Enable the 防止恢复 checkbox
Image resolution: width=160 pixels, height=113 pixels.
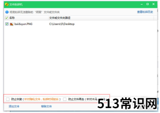tap(7, 99)
